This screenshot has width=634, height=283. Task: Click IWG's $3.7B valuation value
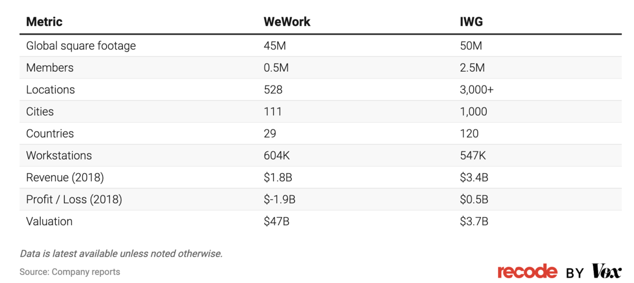[474, 221]
